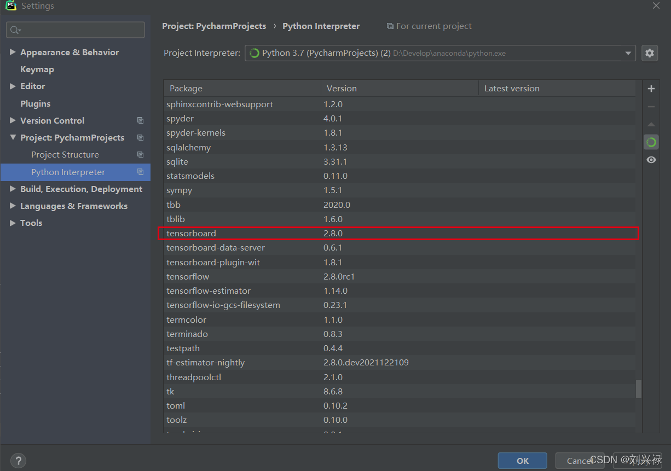Select the tf-estimator-nightly package row

click(400, 362)
